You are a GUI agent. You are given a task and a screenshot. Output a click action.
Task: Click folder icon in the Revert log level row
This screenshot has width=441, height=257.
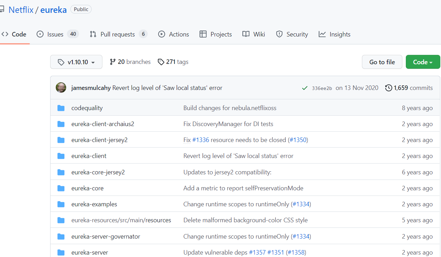point(61,156)
